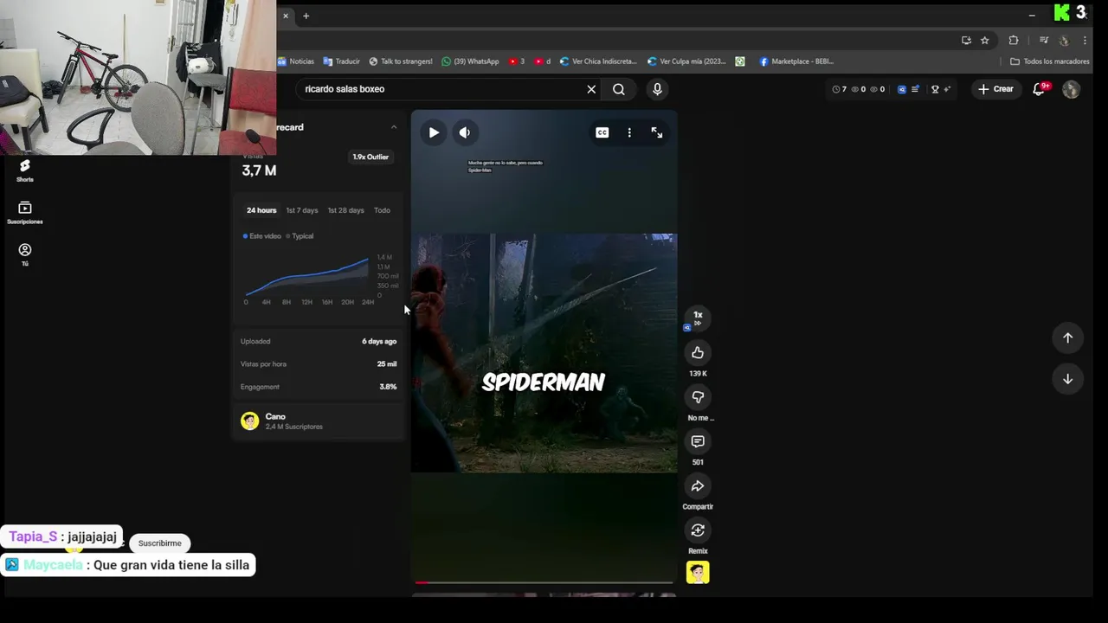Click the 1.9x Outlier badge
The height and width of the screenshot is (623, 1108).
click(370, 157)
